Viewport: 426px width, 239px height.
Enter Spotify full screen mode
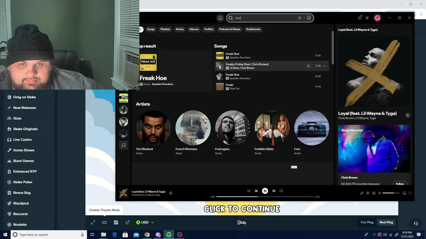click(x=410, y=193)
